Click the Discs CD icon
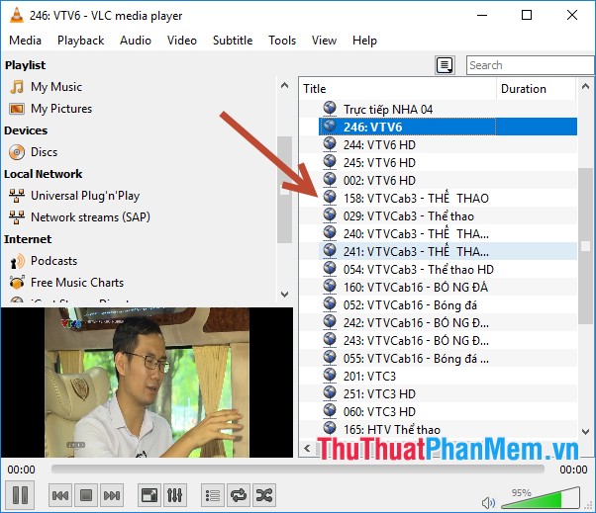The width and height of the screenshot is (596, 513). point(17,152)
